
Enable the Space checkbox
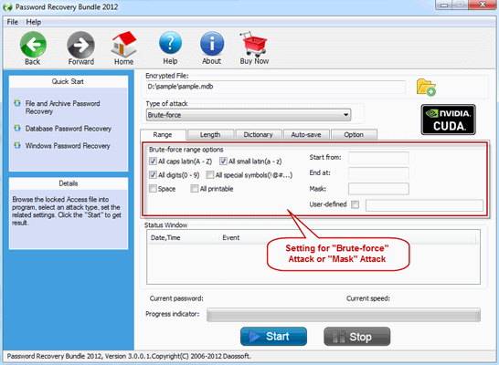tap(153, 189)
